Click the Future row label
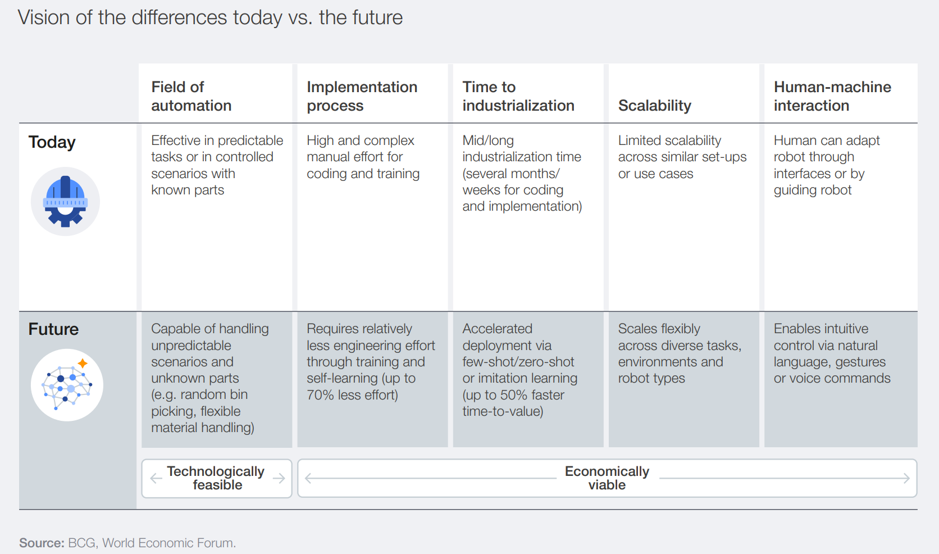This screenshot has width=939, height=554. (x=53, y=329)
